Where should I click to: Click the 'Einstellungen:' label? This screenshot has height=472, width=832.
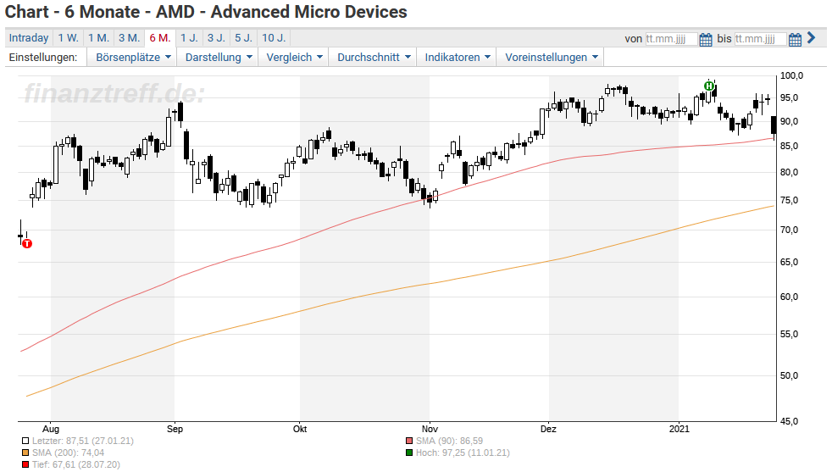[43, 58]
